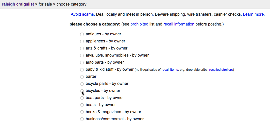Pick atvs, utvs, snowmobiles - by owner
The width and height of the screenshot is (270, 123).
point(82,56)
